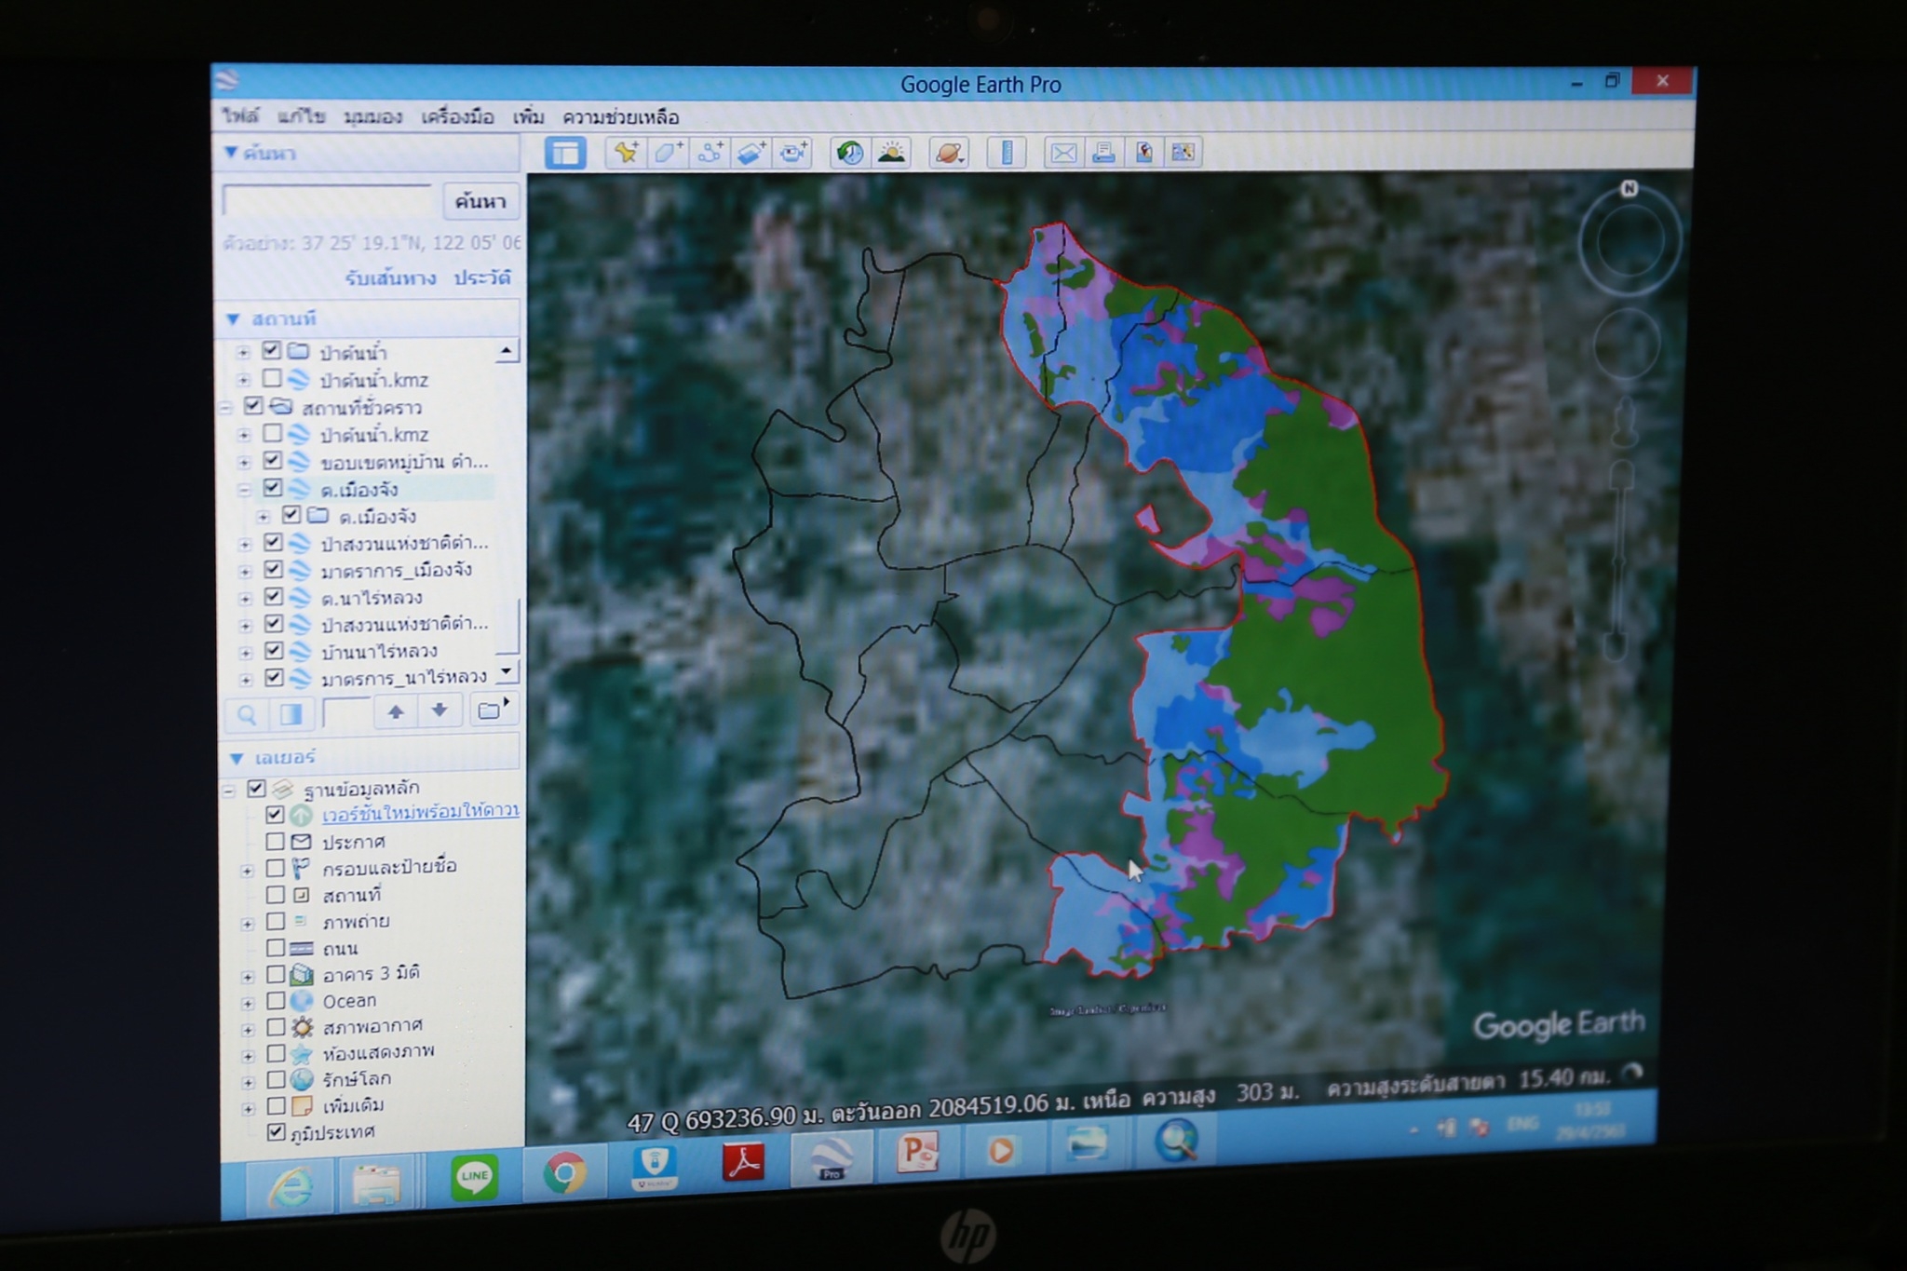Check the first ป่าต้นน้ำ.kmz checkbox

(271, 378)
